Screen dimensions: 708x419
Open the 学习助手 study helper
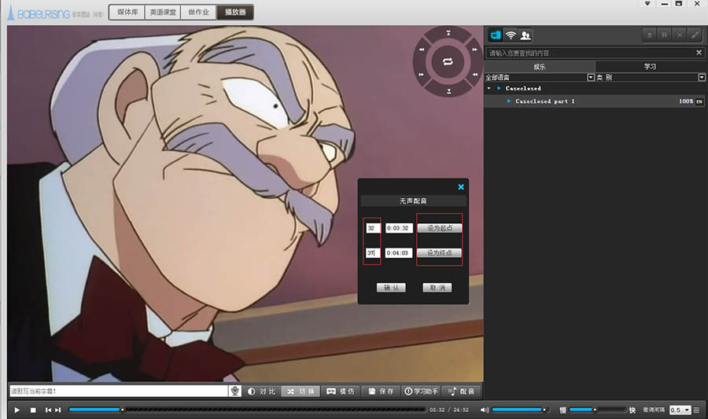(x=422, y=391)
